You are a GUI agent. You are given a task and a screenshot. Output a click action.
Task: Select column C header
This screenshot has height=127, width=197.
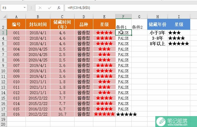(62, 17)
